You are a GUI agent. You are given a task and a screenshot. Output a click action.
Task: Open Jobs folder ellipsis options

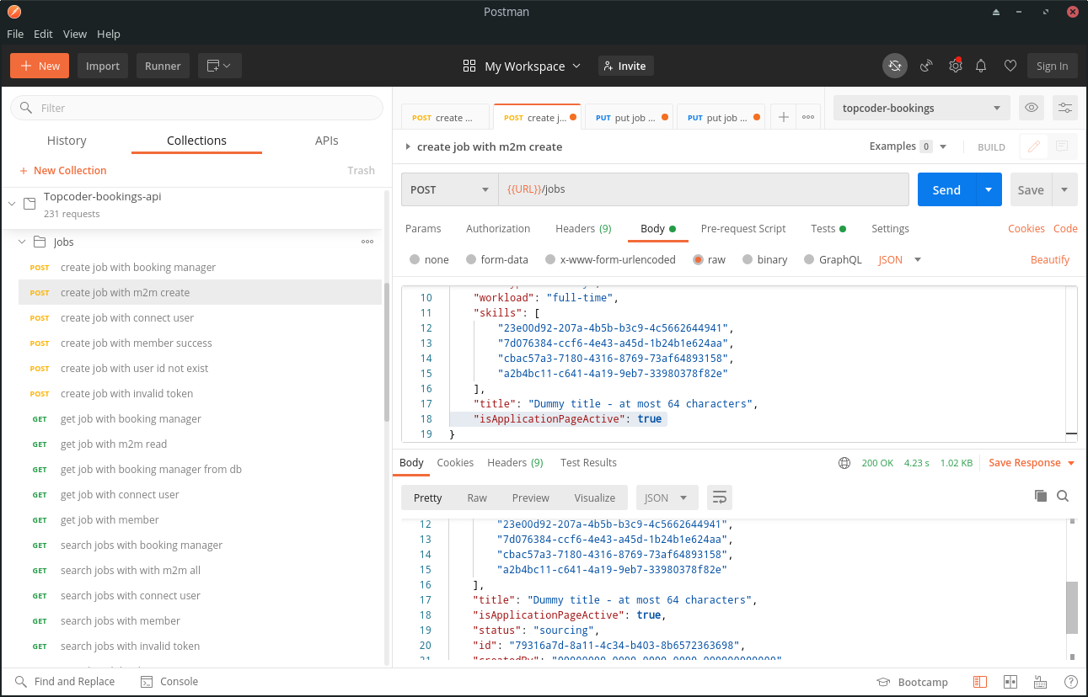[x=367, y=242]
